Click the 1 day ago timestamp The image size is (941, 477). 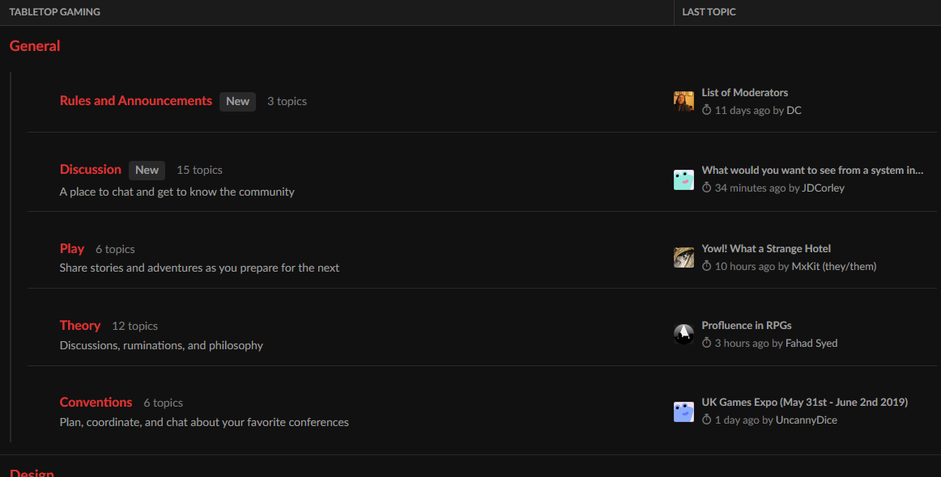coord(737,420)
